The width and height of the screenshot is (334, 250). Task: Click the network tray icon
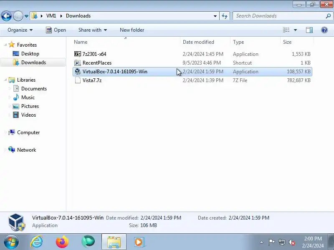pyautogui.click(x=282, y=242)
